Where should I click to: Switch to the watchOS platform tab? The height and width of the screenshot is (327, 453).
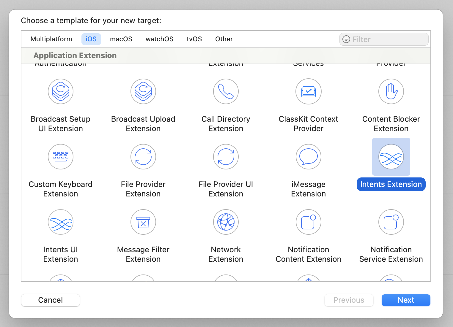coord(159,39)
